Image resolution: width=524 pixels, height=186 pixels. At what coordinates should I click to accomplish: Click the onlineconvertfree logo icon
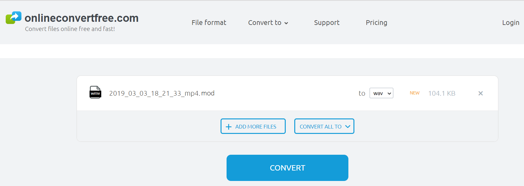[14, 18]
